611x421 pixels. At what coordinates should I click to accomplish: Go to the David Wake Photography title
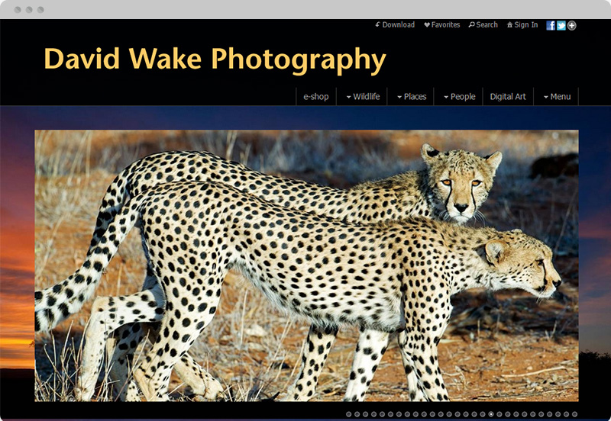[x=215, y=59]
